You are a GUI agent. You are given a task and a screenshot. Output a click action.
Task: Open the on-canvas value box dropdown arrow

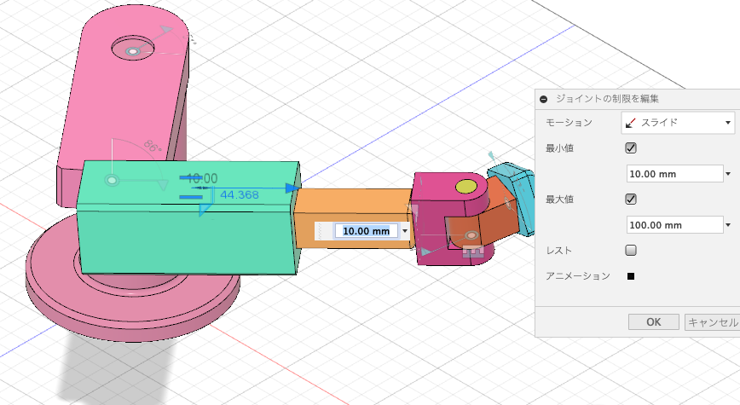point(404,231)
